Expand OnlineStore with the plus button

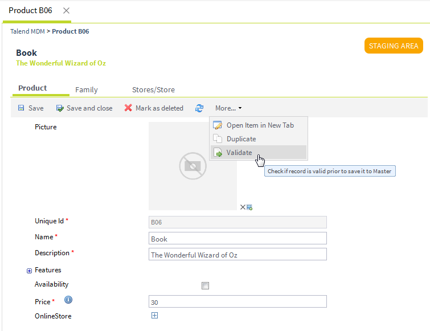(x=154, y=316)
